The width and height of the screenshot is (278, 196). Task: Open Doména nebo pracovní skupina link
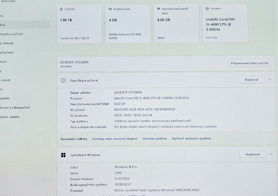coord(115,139)
